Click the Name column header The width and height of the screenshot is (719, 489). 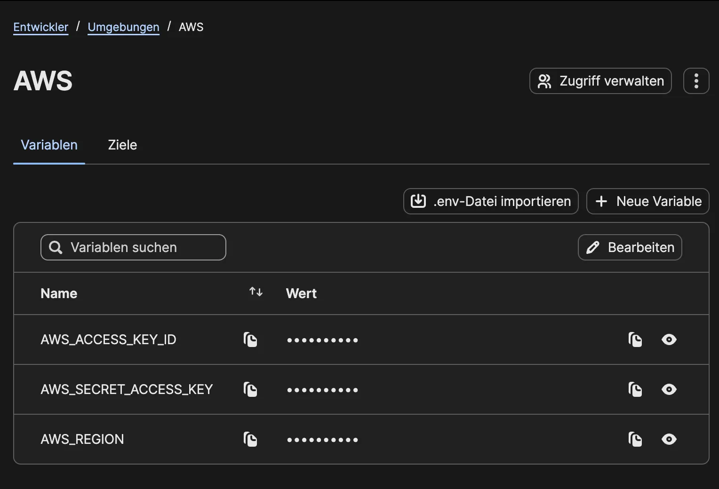(59, 293)
